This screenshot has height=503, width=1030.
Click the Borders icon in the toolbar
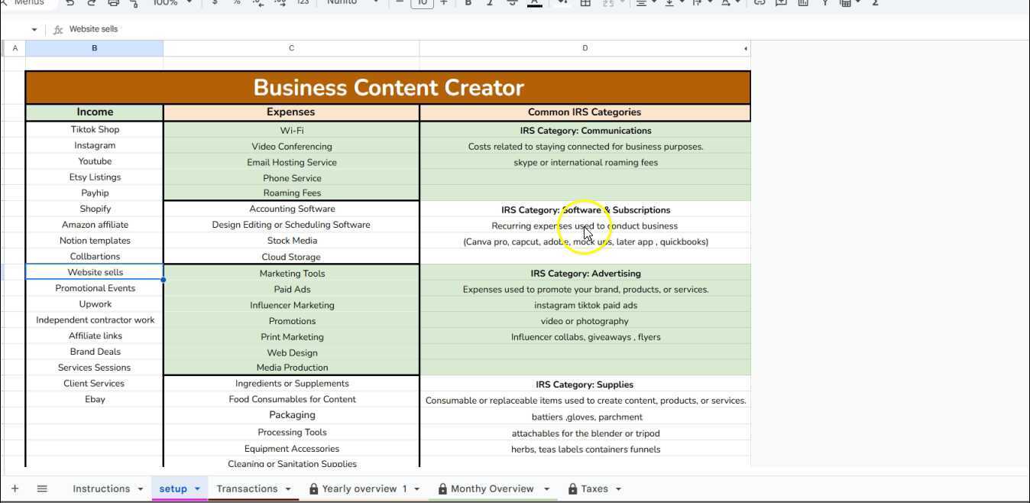click(585, 3)
